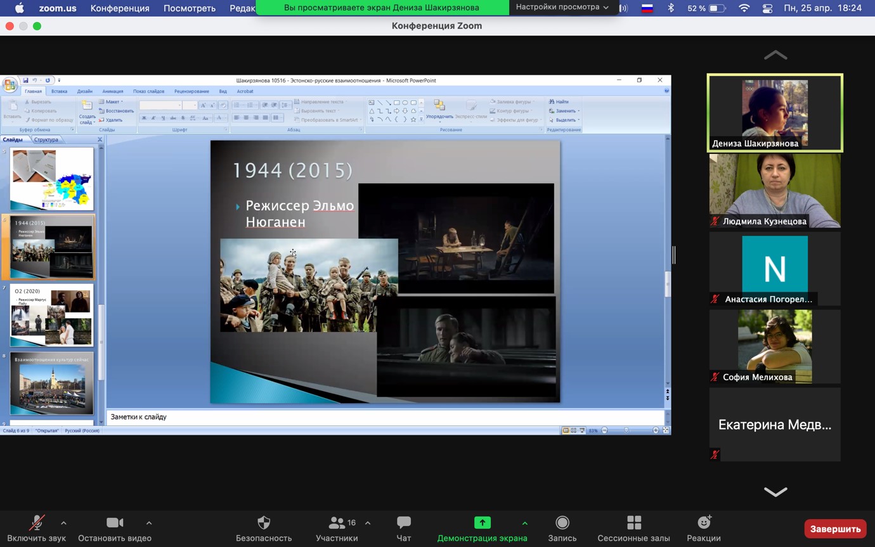Start Демонстрация экрана screen share
This screenshot has height=547, width=875.
(x=482, y=529)
